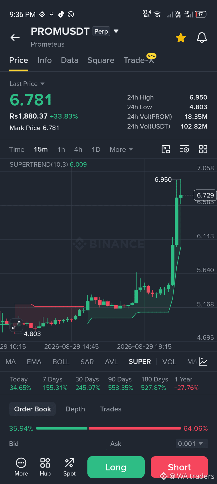This screenshot has height=484, width=217.
Task: Switch to the Depth tab
Action: [x=75, y=409]
